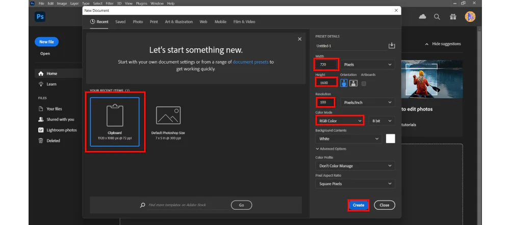Image resolution: width=510 pixels, height=225 pixels.
Task: Switch to the Art & Illustration tab
Action: [x=178, y=22]
